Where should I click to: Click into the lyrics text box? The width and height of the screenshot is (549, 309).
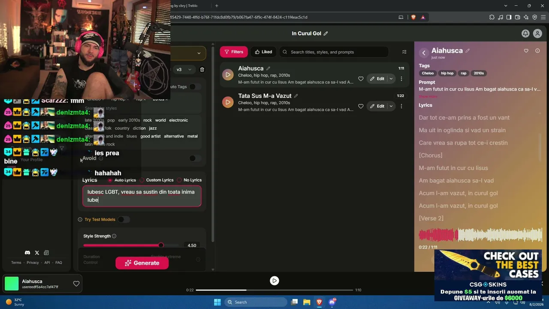point(142,196)
